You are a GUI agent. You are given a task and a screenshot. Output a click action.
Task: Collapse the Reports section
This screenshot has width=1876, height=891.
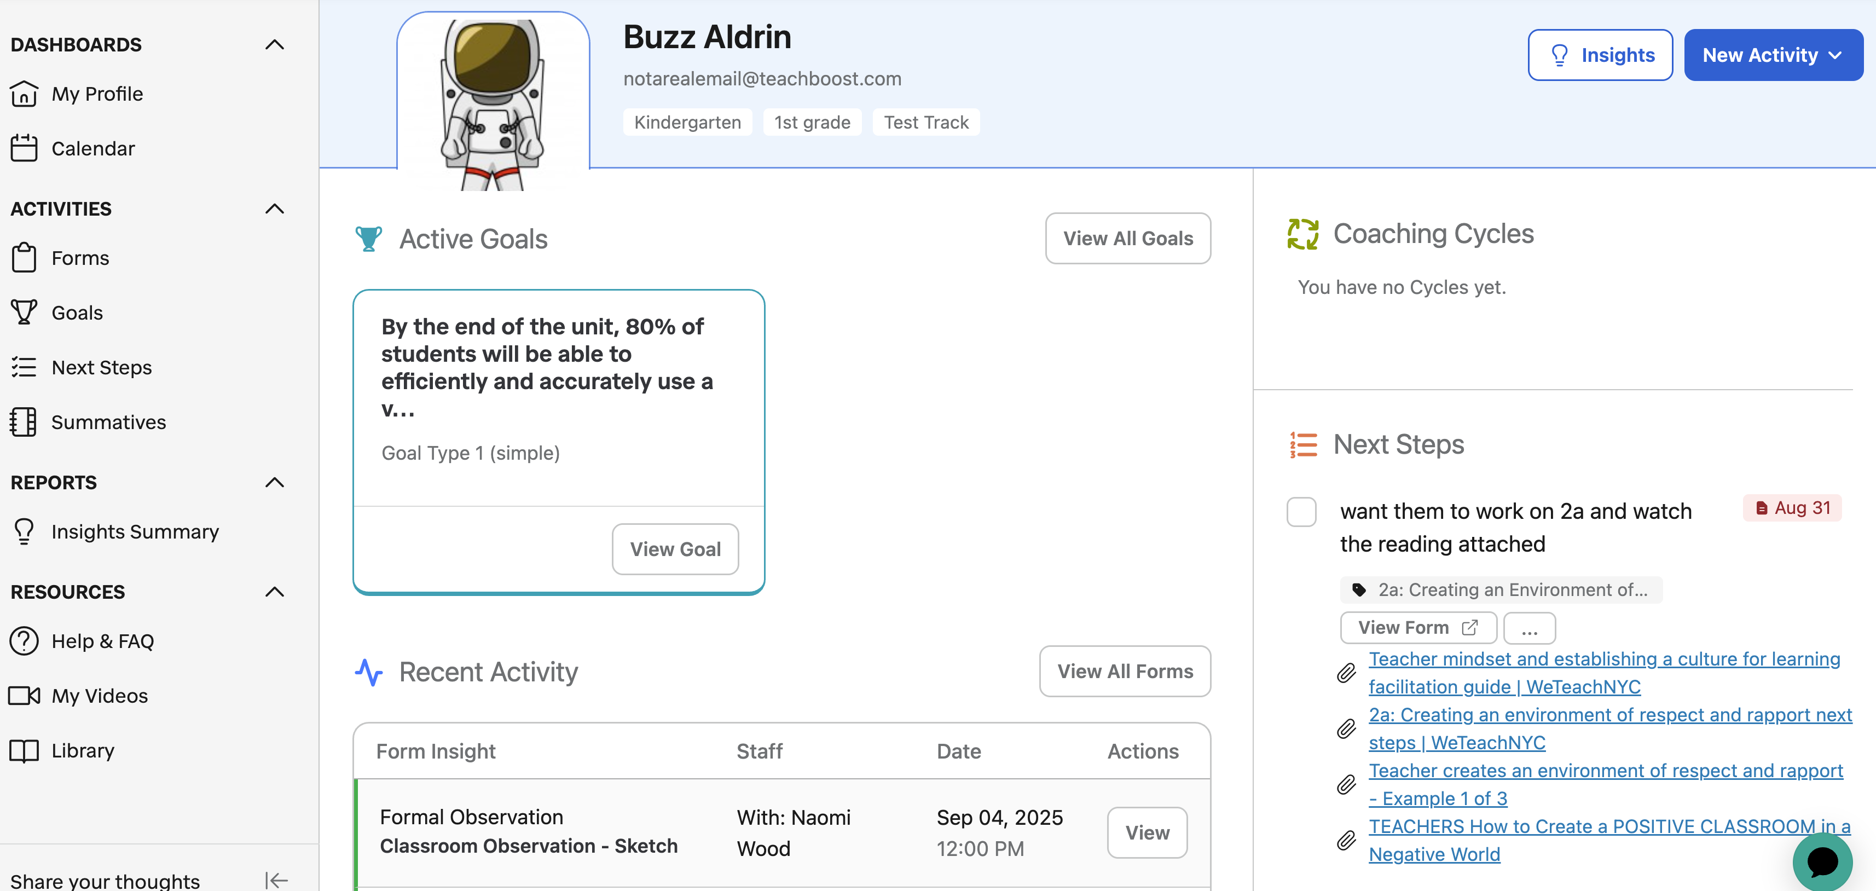pyautogui.click(x=275, y=482)
